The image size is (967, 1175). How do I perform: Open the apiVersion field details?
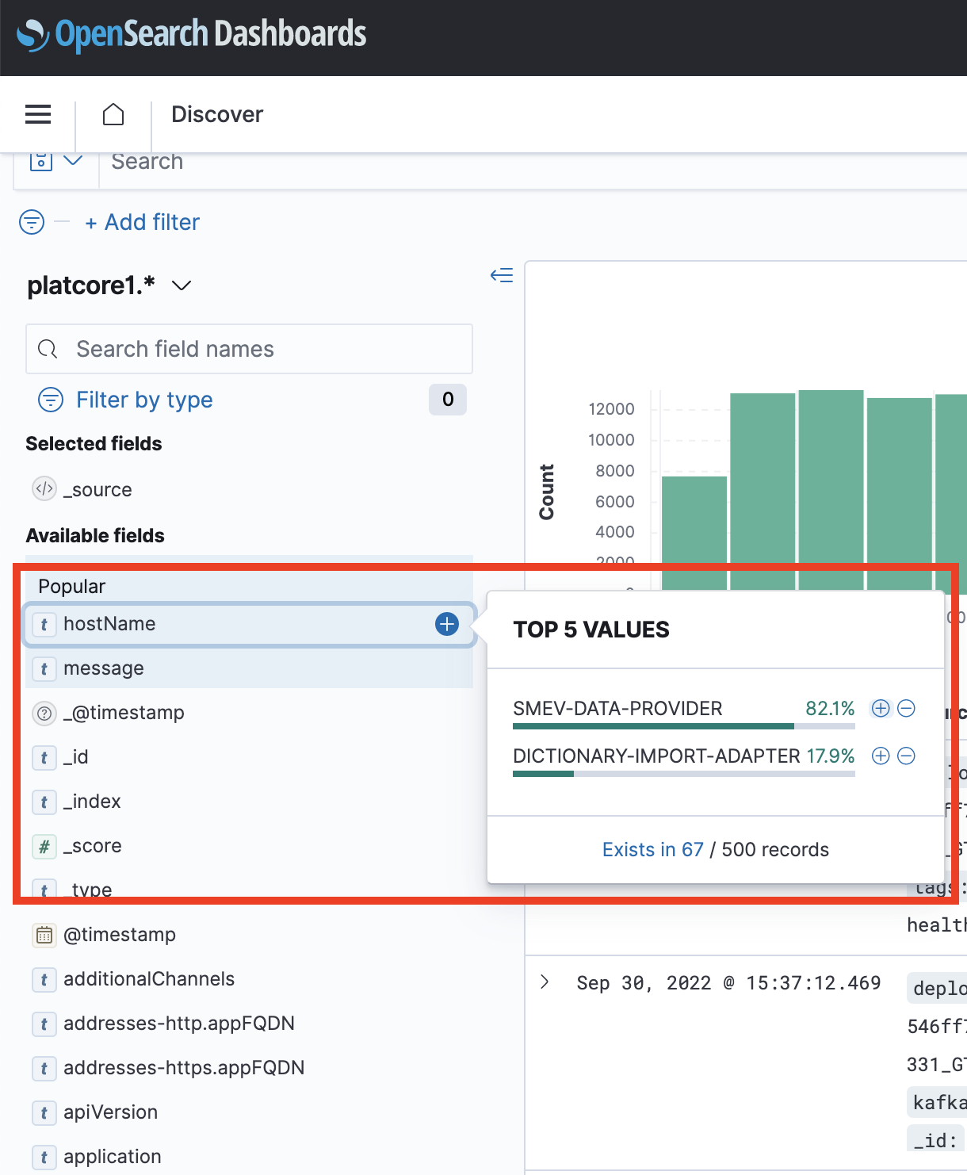coord(250,1112)
